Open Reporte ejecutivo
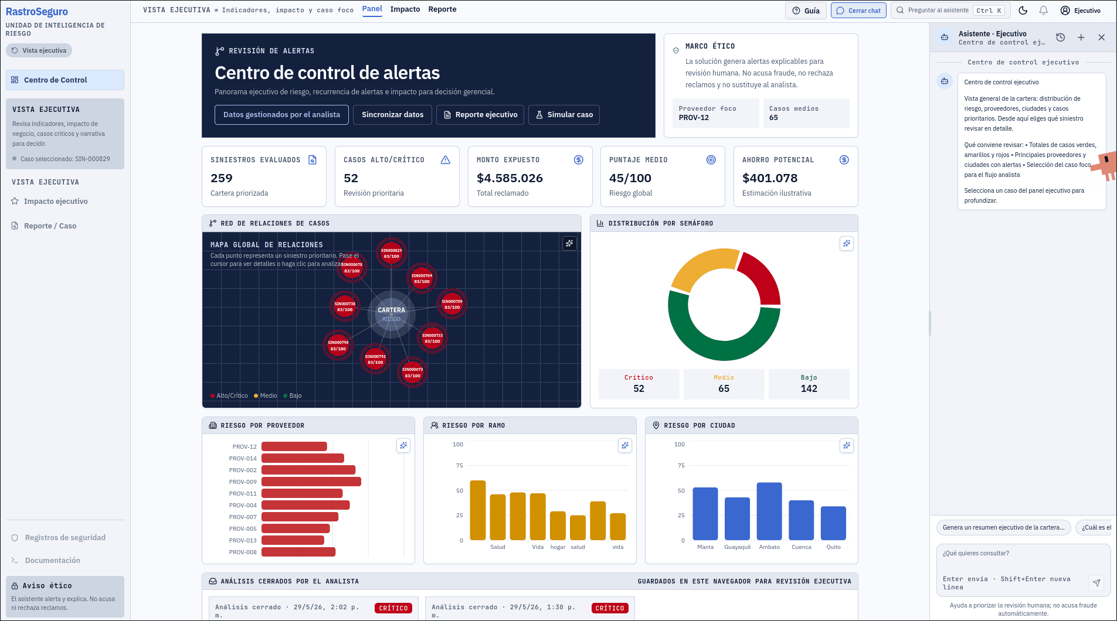 click(480, 115)
